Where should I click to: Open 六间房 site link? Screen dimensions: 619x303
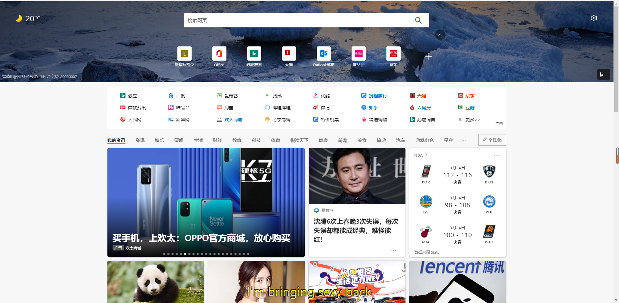420,108
